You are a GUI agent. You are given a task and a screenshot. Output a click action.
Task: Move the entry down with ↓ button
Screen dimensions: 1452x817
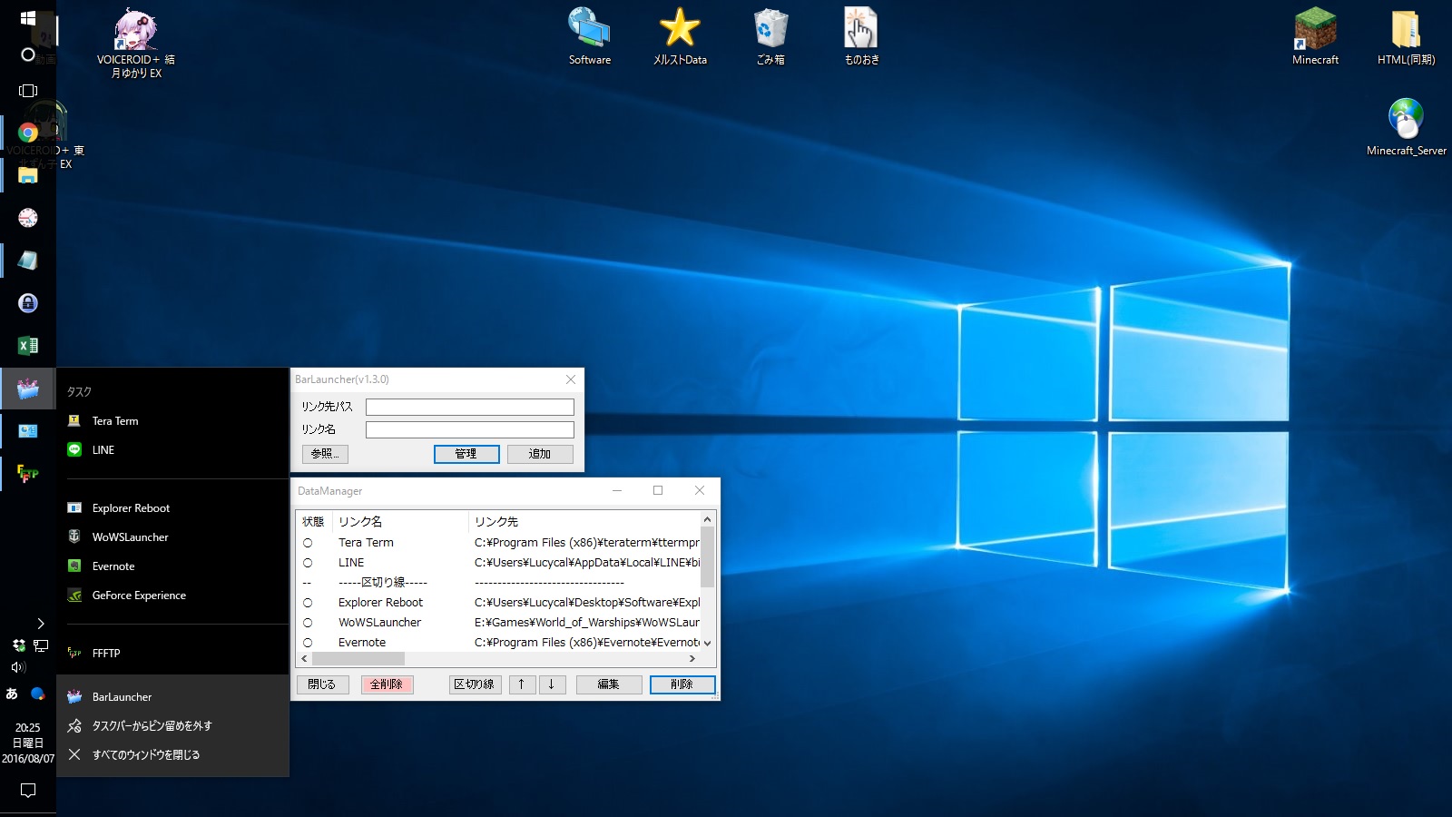pyautogui.click(x=551, y=684)
